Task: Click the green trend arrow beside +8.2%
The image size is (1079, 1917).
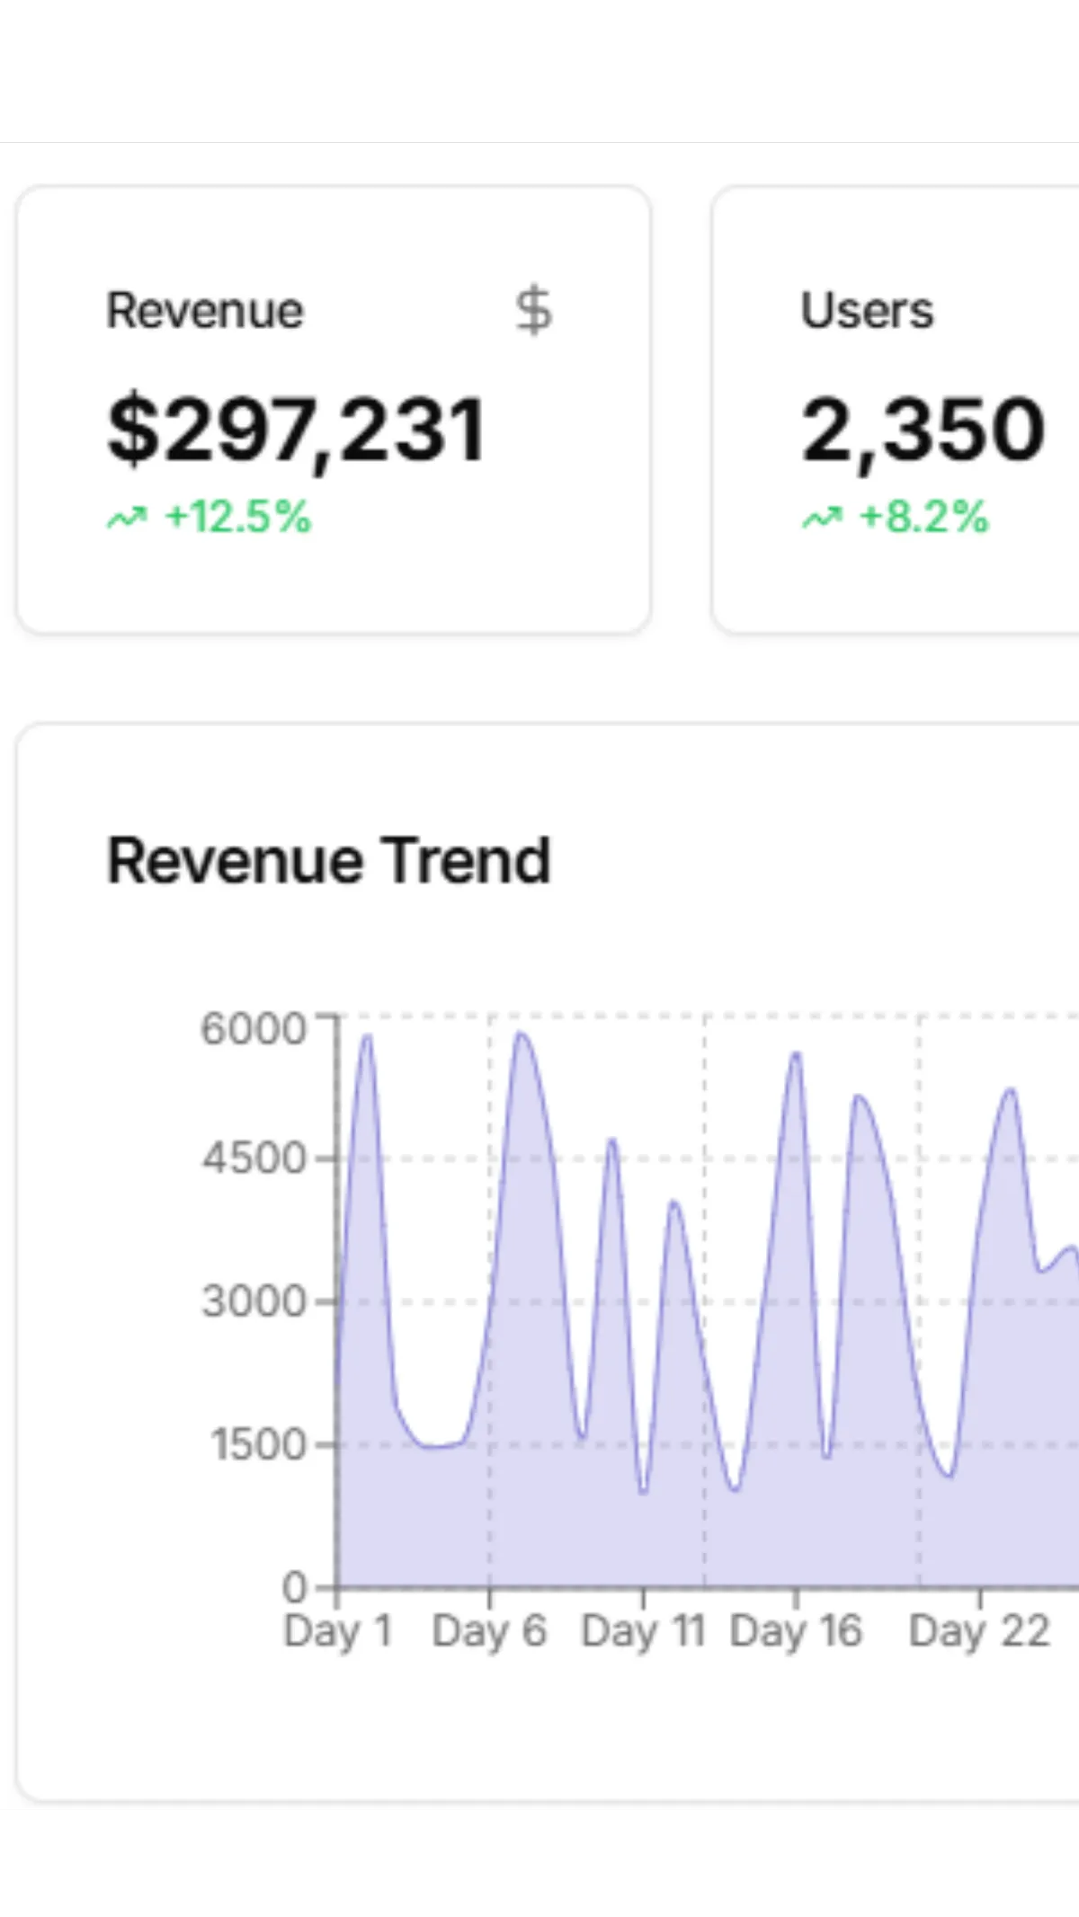Action: 822,518
